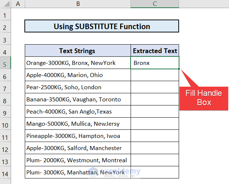229x184 pixels.
Task: Click the 'Text Strings' header cell
Action: pyautogui.click(x=78, y=51)
